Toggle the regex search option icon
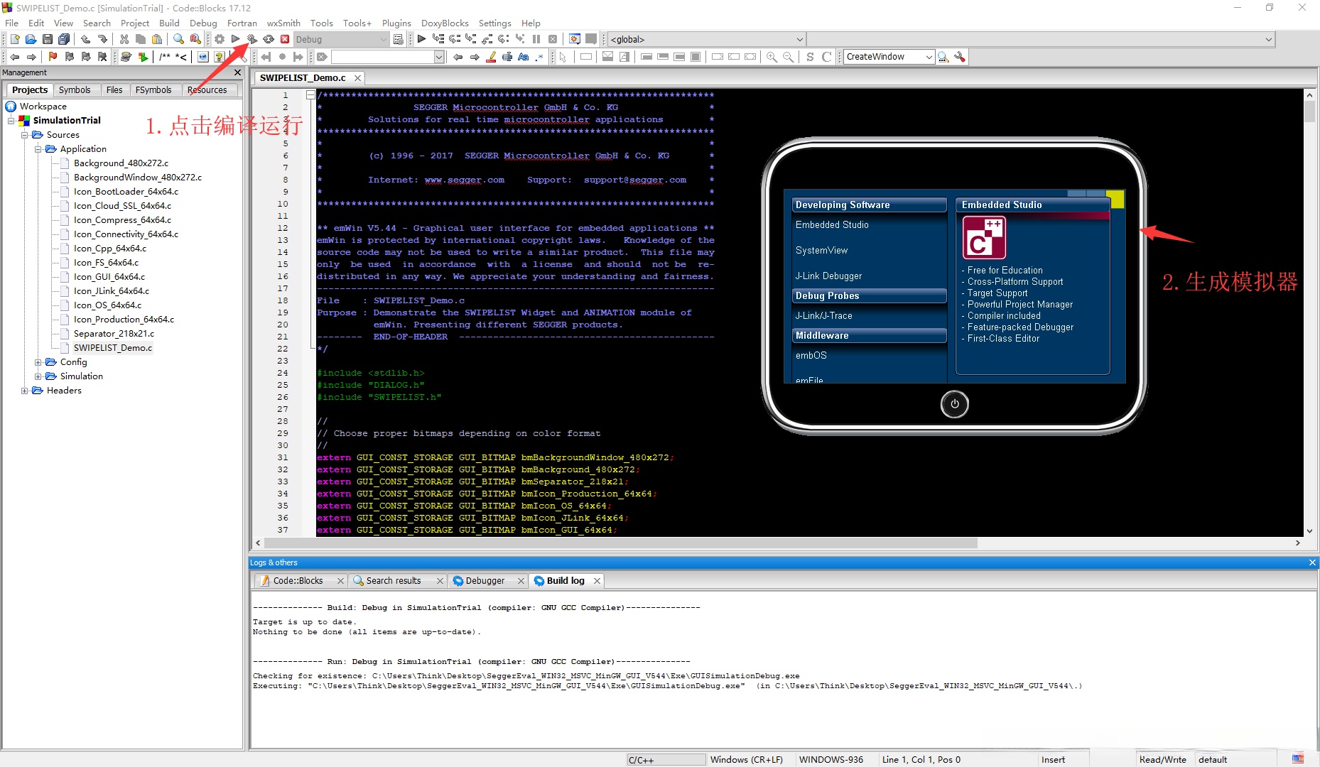 tap(540, 57)
